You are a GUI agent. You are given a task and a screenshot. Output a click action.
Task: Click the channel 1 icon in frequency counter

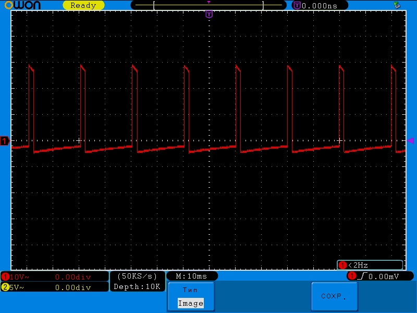point(342,265)
